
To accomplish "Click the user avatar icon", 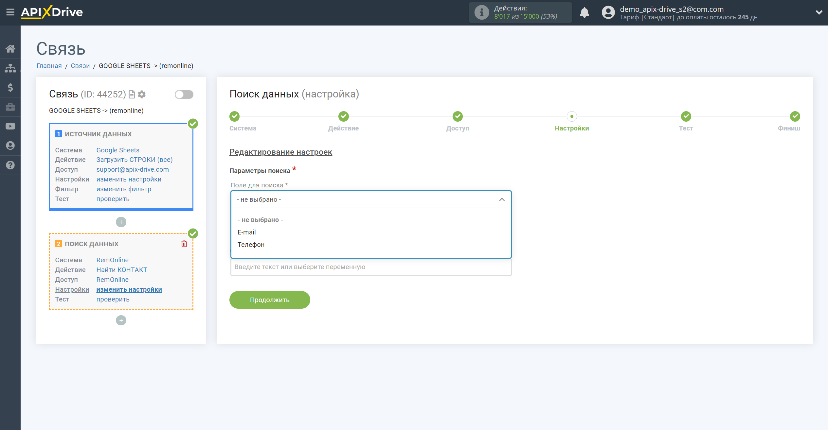I will 608,12.
